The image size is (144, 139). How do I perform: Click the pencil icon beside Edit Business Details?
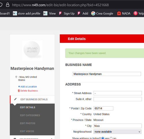tap(15, 99)
